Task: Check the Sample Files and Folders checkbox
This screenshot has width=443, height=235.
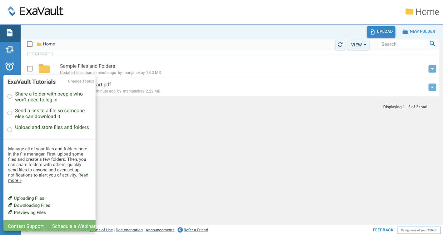Action: 30,69
